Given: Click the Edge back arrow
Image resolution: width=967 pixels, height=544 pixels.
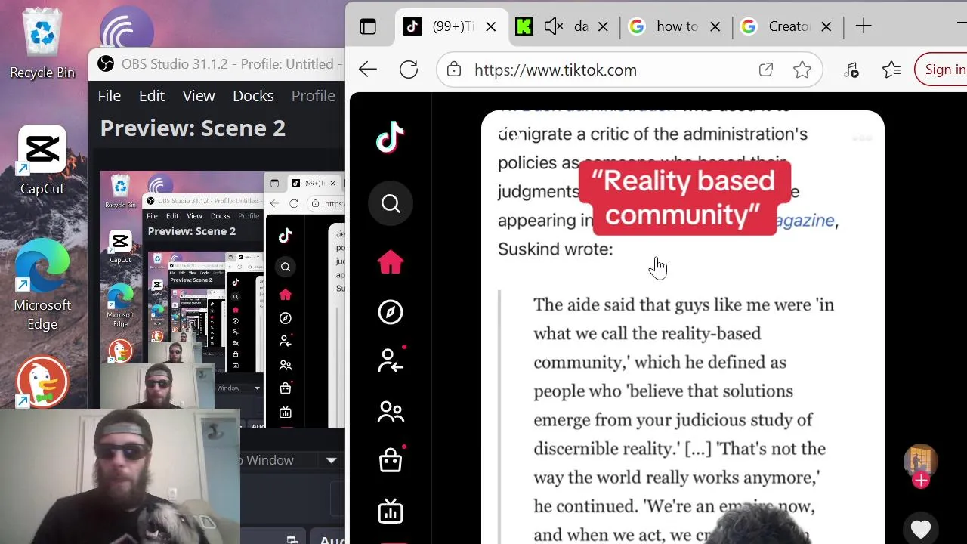Looking at the screenshot, I should 367,70.
